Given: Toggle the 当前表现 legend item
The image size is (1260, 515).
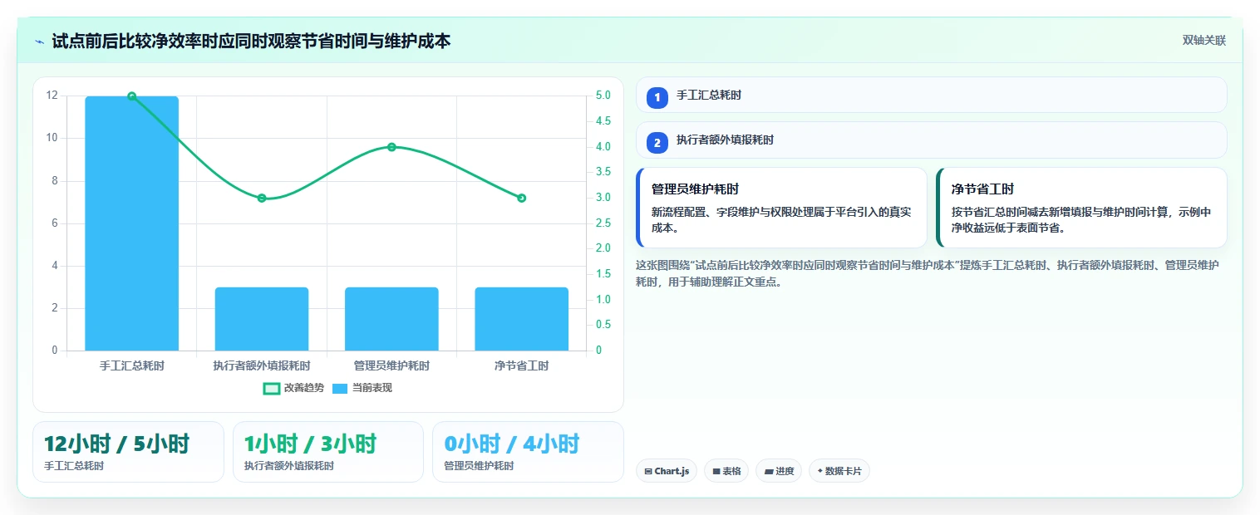Looking at the screenshot, I should 362,388.
